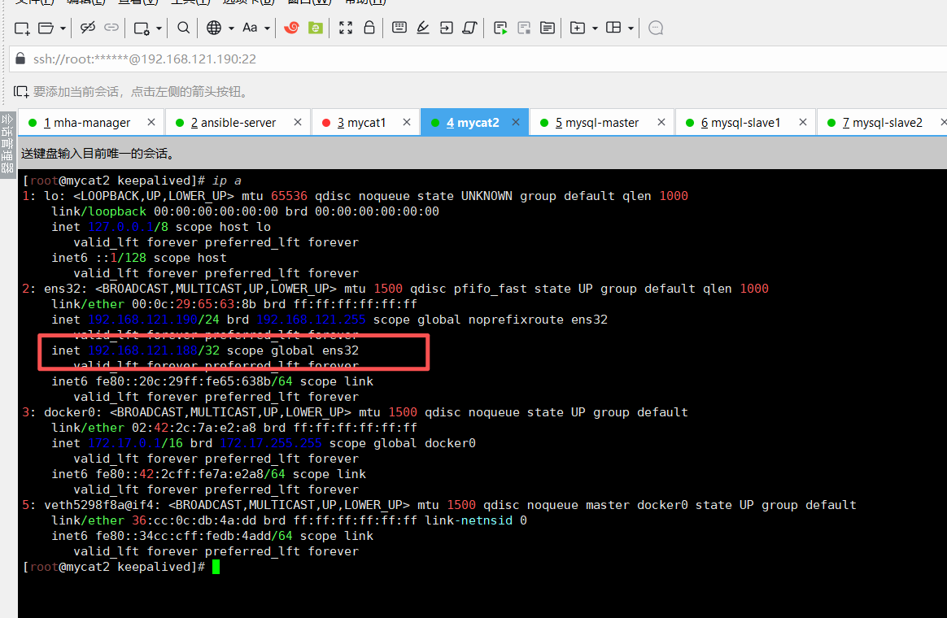Viewport: 947px width, 618px height.
Task: Expand the Aa Font dropdown arrow
Action: [267, 28]
